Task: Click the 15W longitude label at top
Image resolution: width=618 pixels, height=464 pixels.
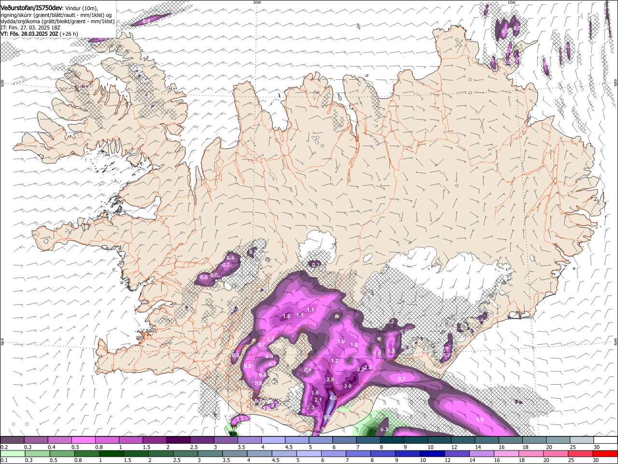Action: tap(511, 2)
